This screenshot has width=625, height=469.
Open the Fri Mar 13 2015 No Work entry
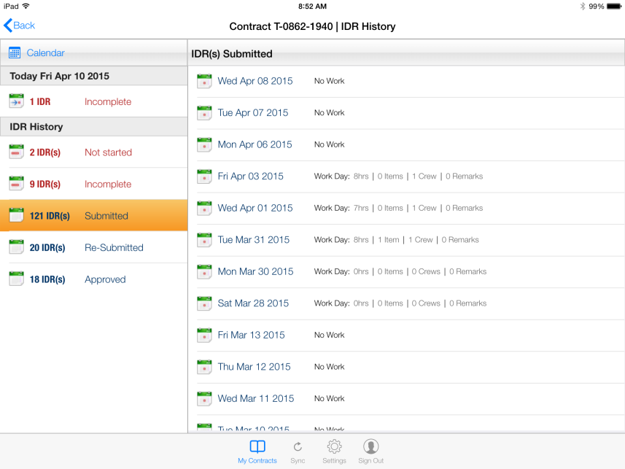[251, 335]
